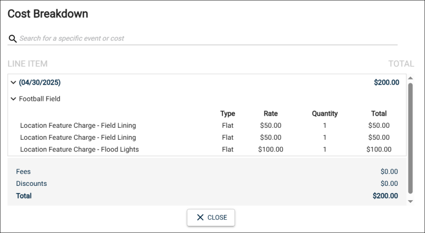Click the Type column header

coord(227,114)
